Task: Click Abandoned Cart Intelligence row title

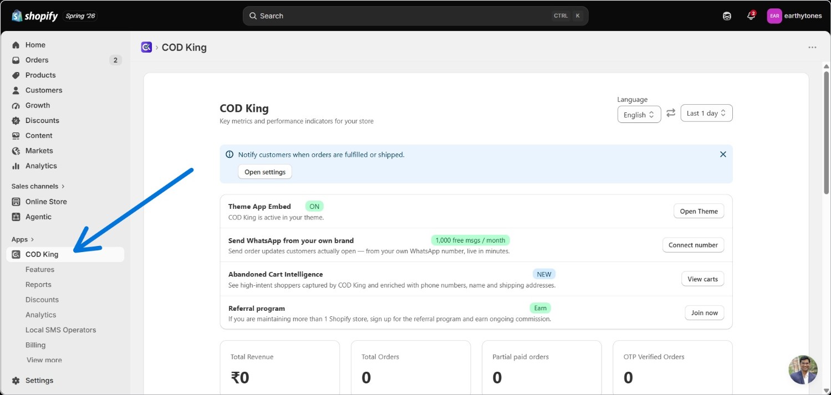Action: (x=276, y=274)
